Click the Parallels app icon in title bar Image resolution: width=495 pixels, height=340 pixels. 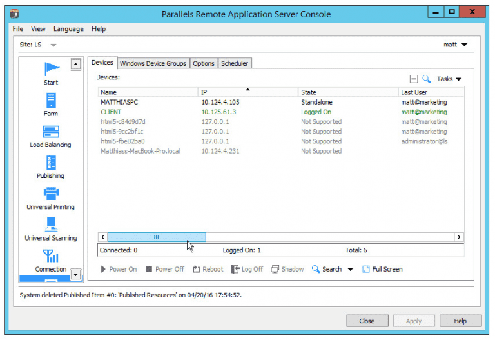[14, 14]
